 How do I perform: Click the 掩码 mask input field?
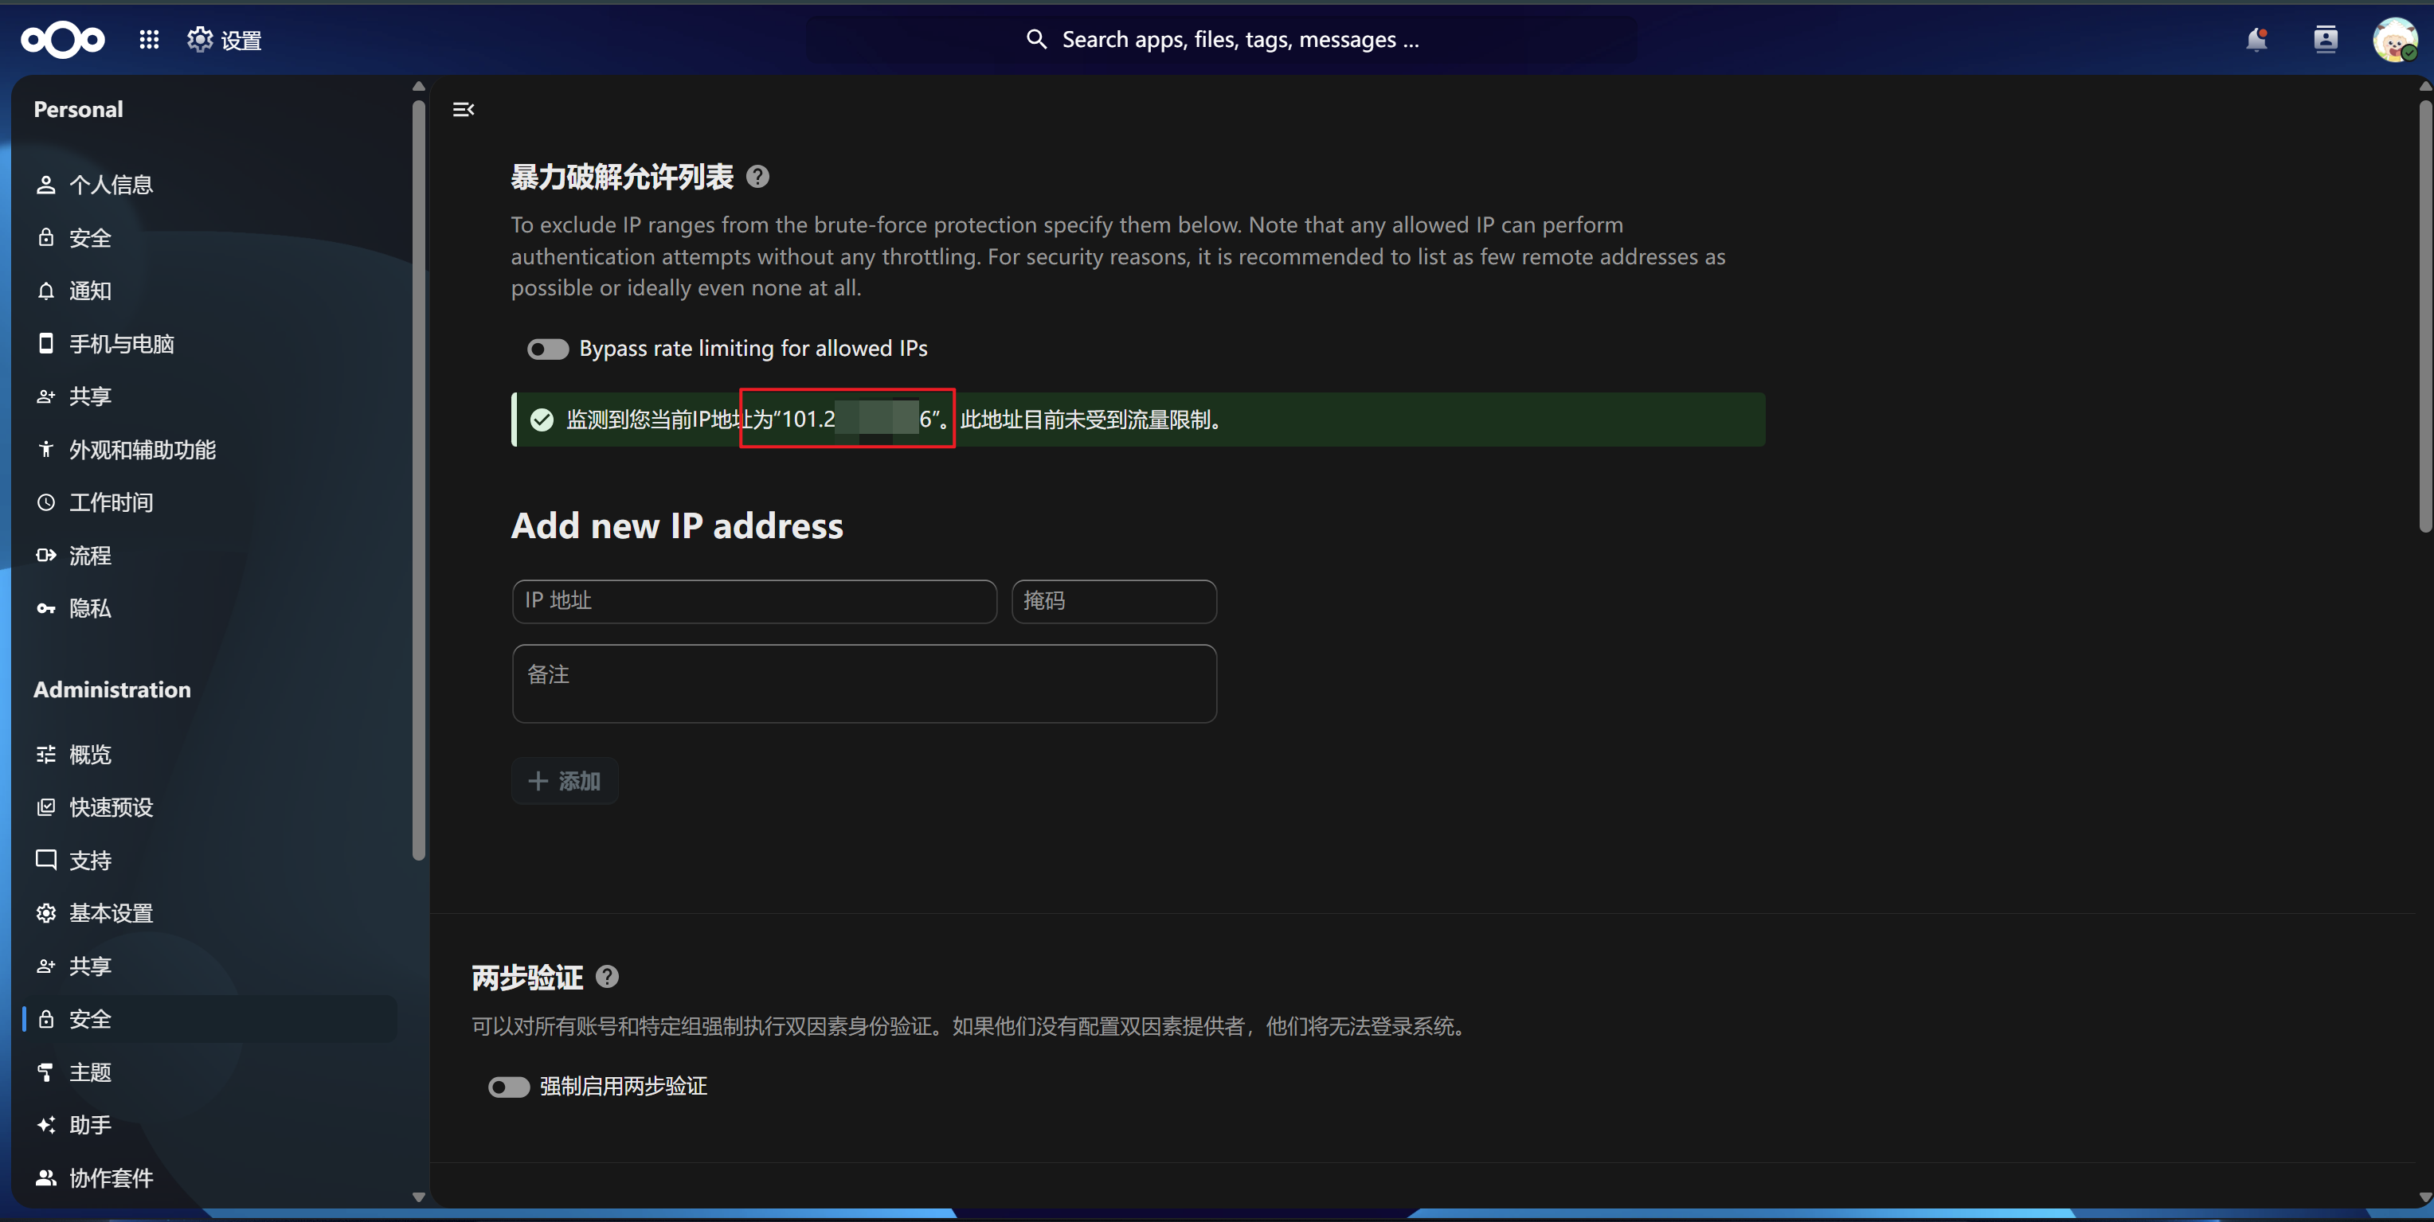1114,602
